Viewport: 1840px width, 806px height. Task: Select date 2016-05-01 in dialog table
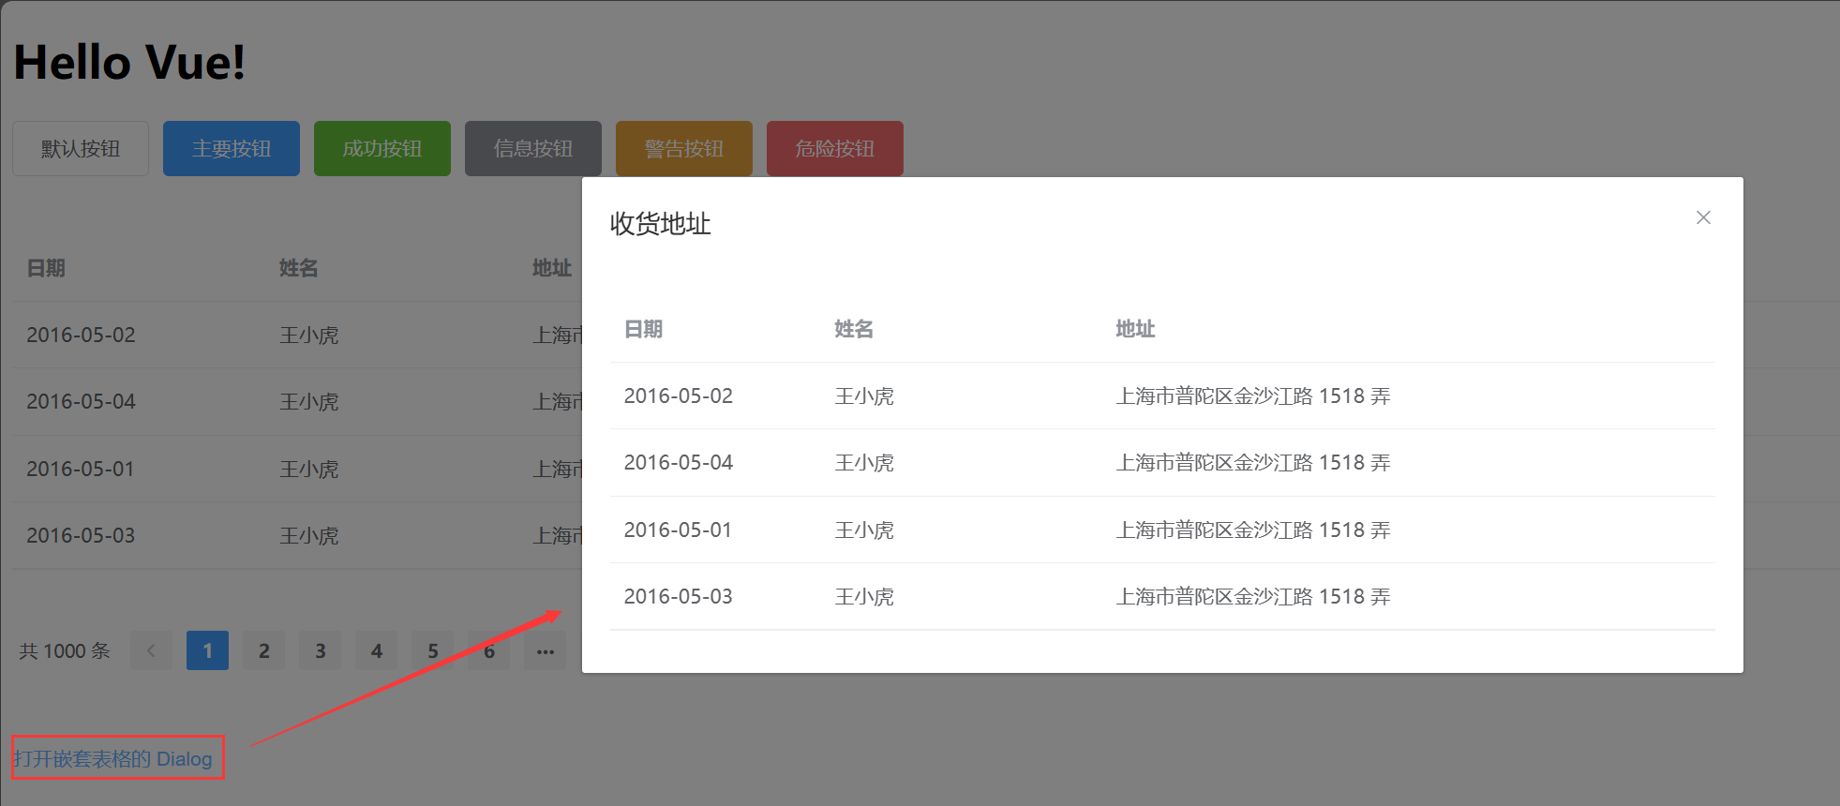coord(679,530)
